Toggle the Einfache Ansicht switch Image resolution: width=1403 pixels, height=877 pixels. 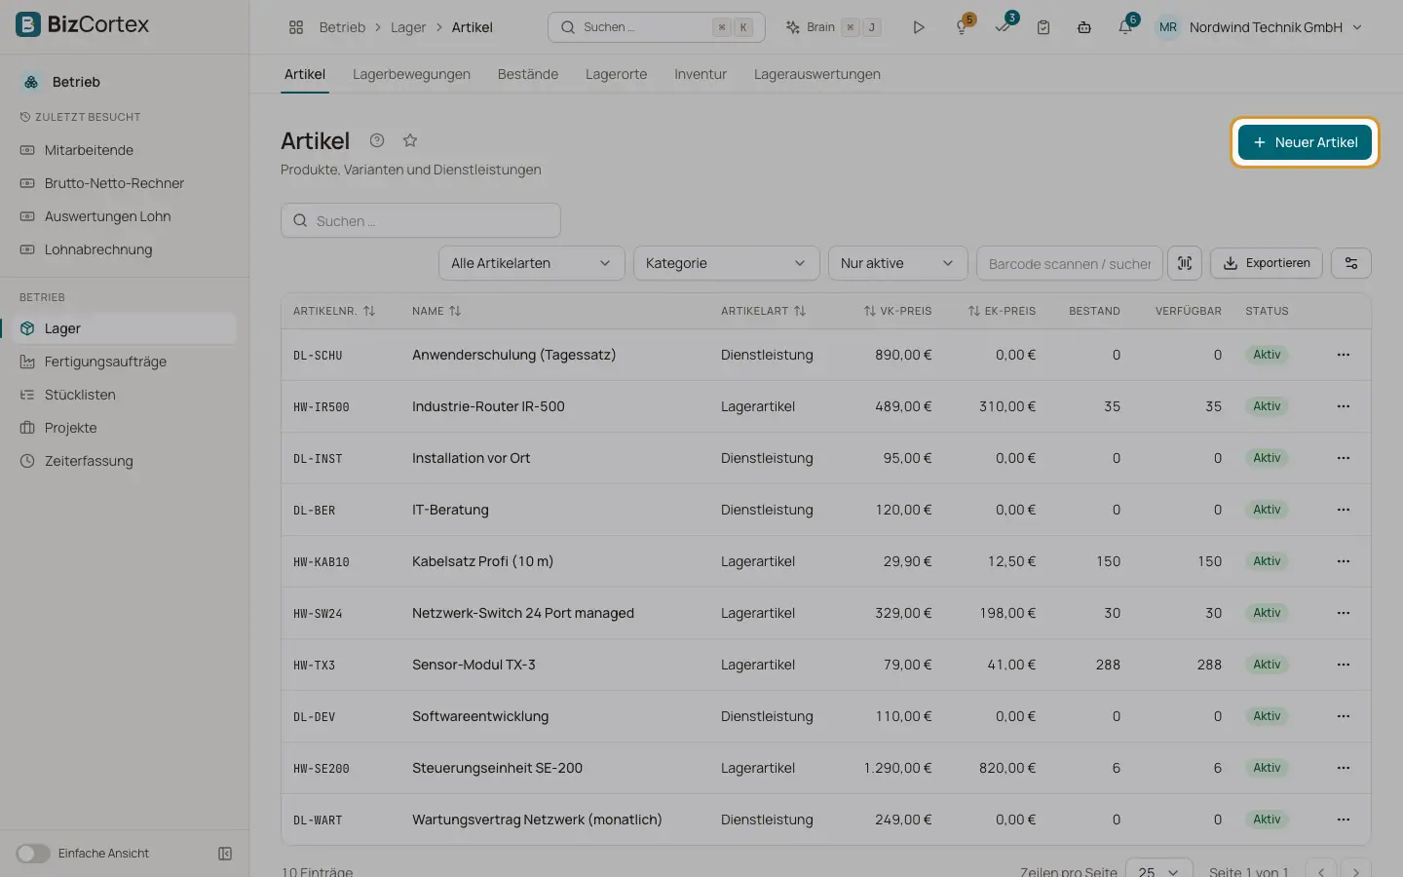coord(32,854)
